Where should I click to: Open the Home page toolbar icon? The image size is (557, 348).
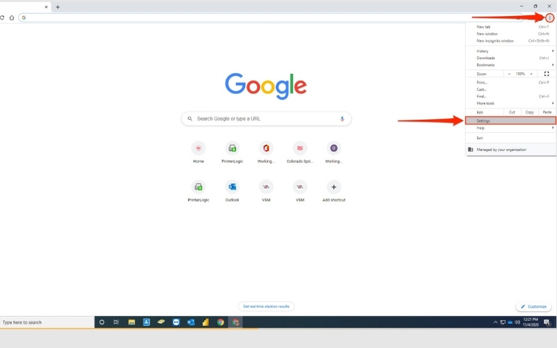click(12, 18)
